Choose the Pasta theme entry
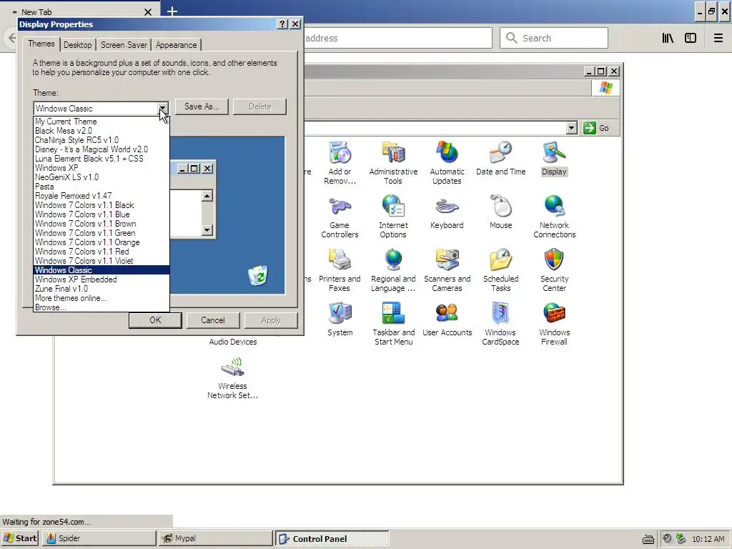 click(x=102, y=187)
